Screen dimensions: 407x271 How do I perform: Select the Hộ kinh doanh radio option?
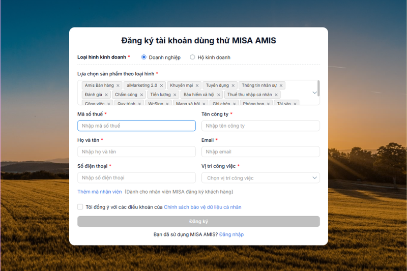[x=192, y=57]
